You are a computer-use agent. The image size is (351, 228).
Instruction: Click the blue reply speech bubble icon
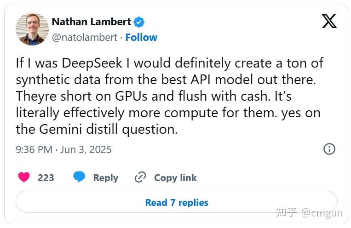[x=79, y=177]
